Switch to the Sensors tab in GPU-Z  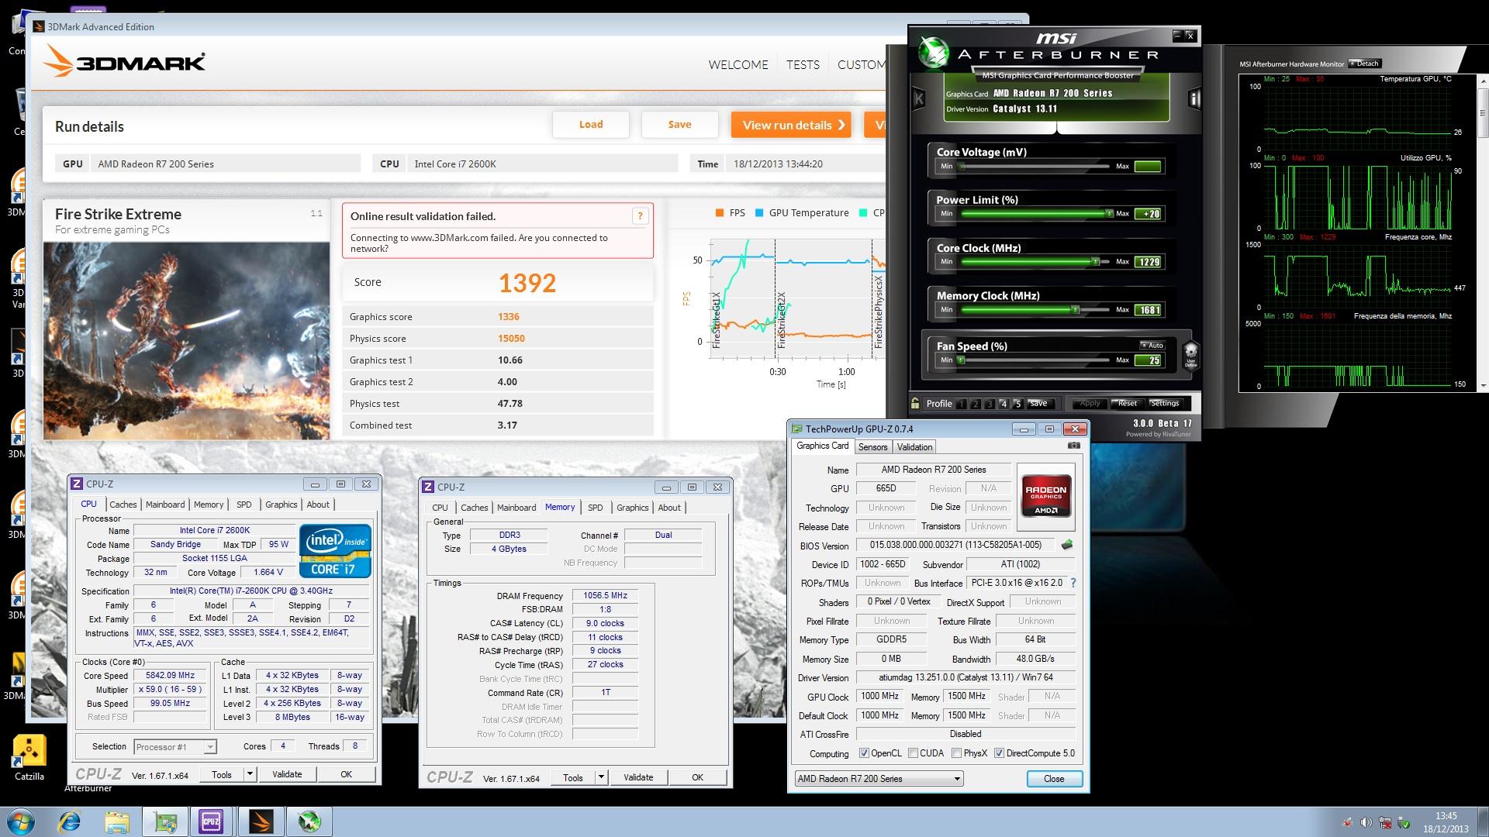[x=872, y=447]
